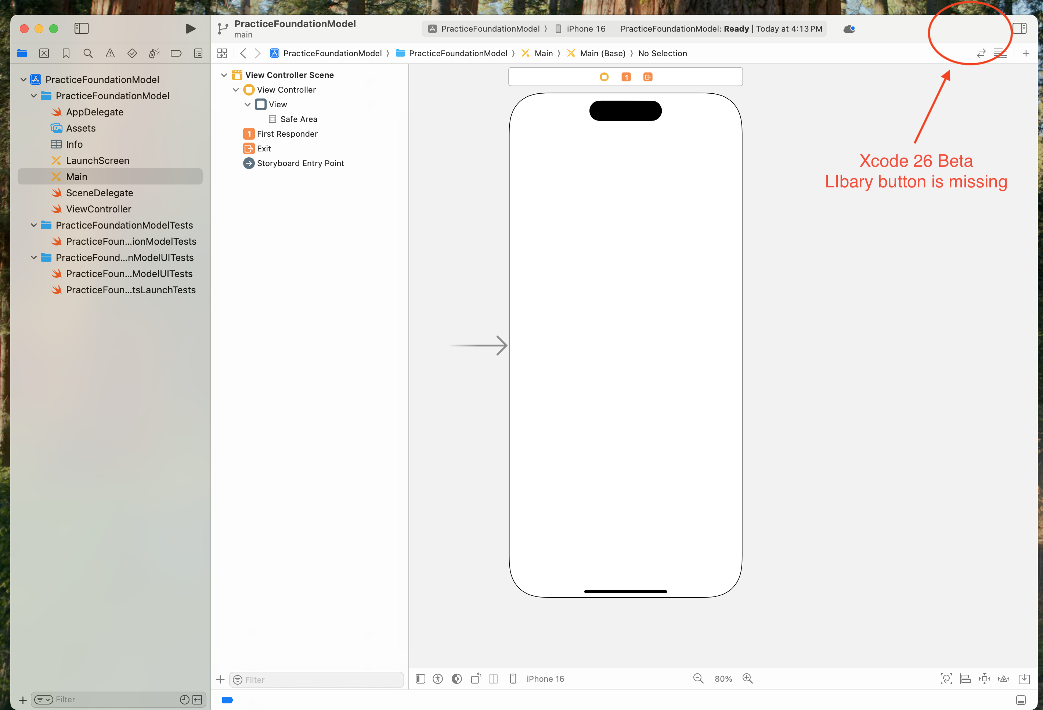Zoom out the storyboard canvas
The image size is (1043, 710).
[x=698, y=678]
